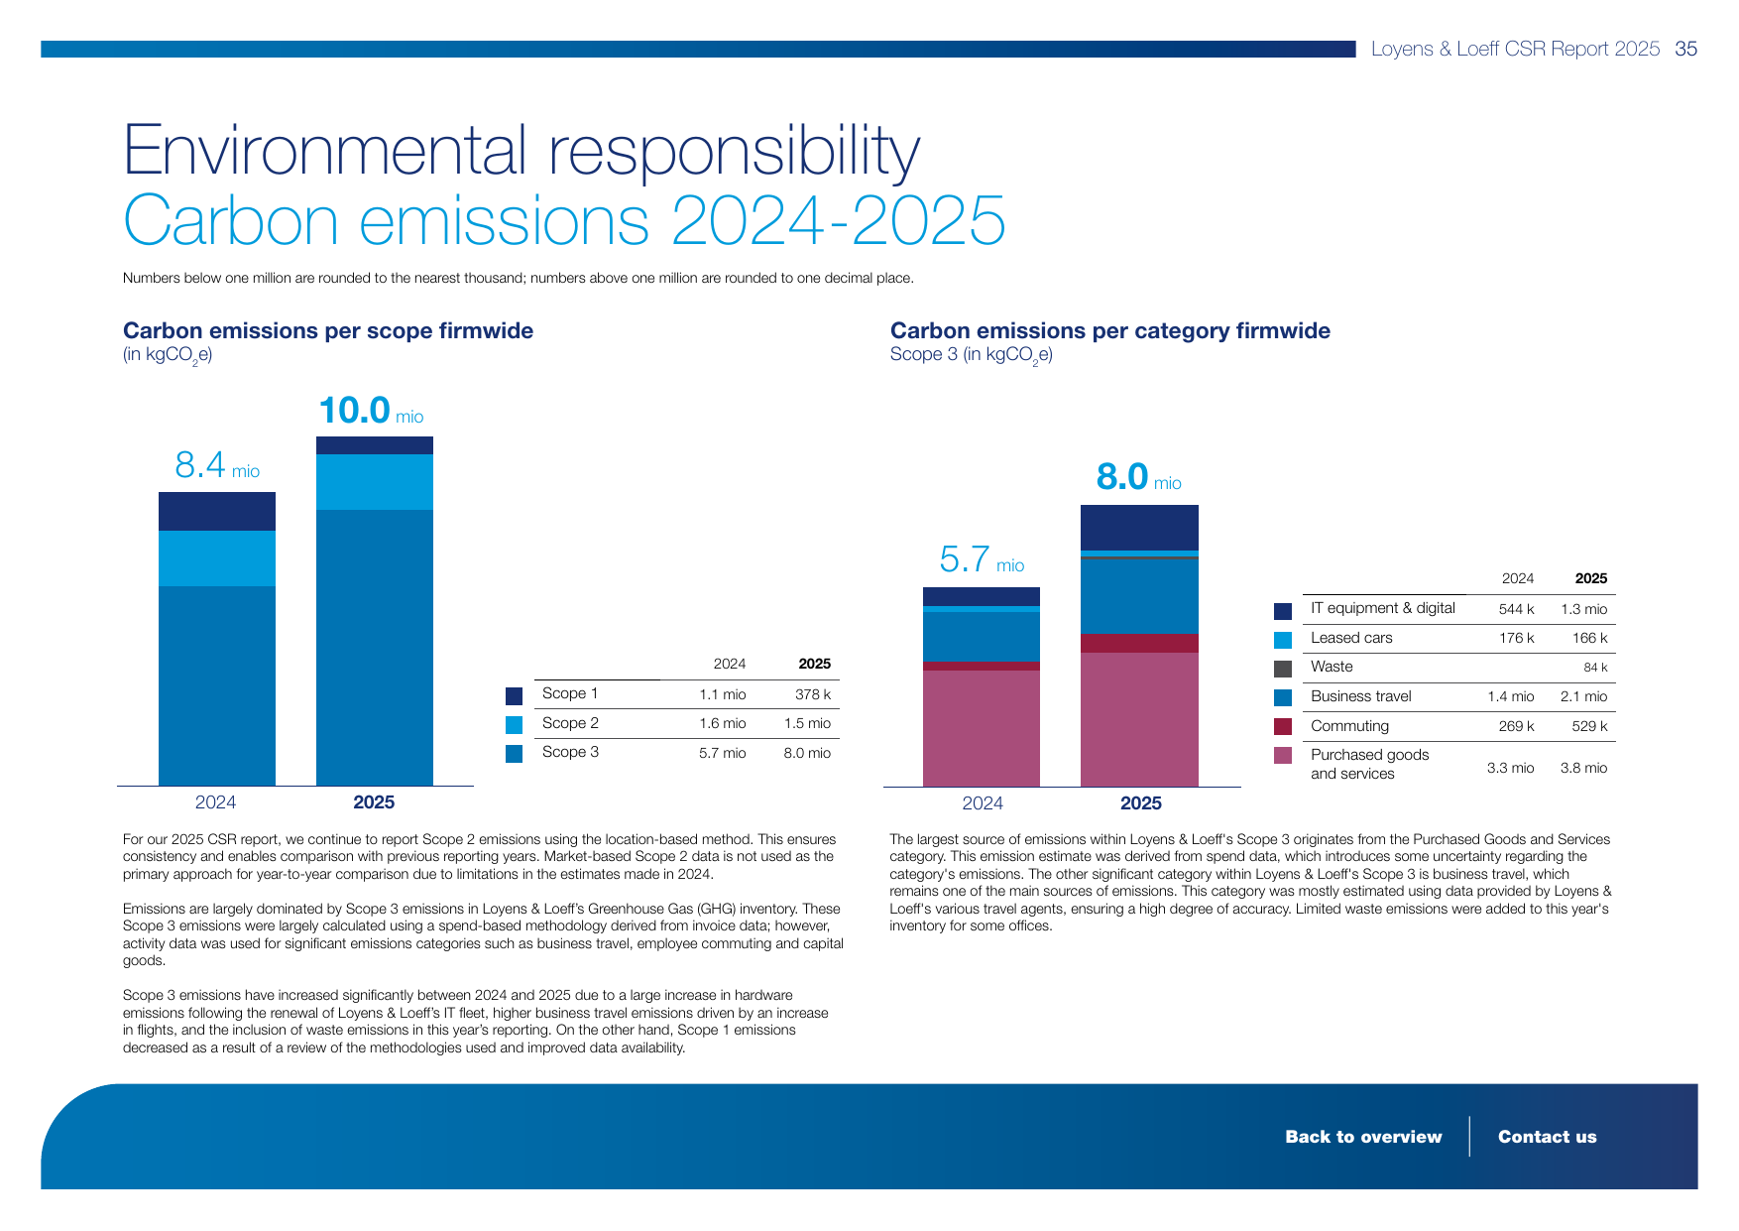The image size is (1739, 1231).
Task: Click the '166 k' Leased cars value
Action: (x=1589, y=638)
